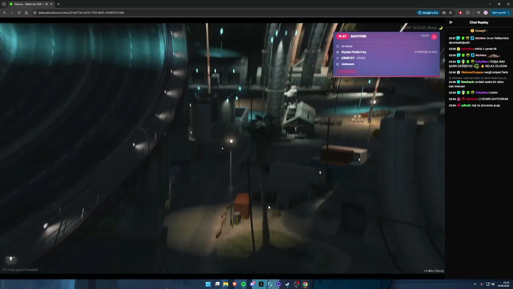Screen dimensions: 513x289
Task: Click the Google'a Sor button
Action: tap(428, 12)
